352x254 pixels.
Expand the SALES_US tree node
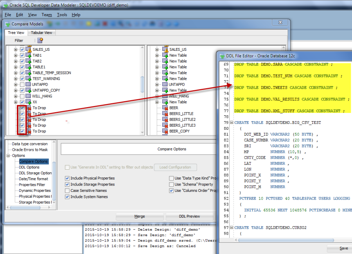(15, 48)
